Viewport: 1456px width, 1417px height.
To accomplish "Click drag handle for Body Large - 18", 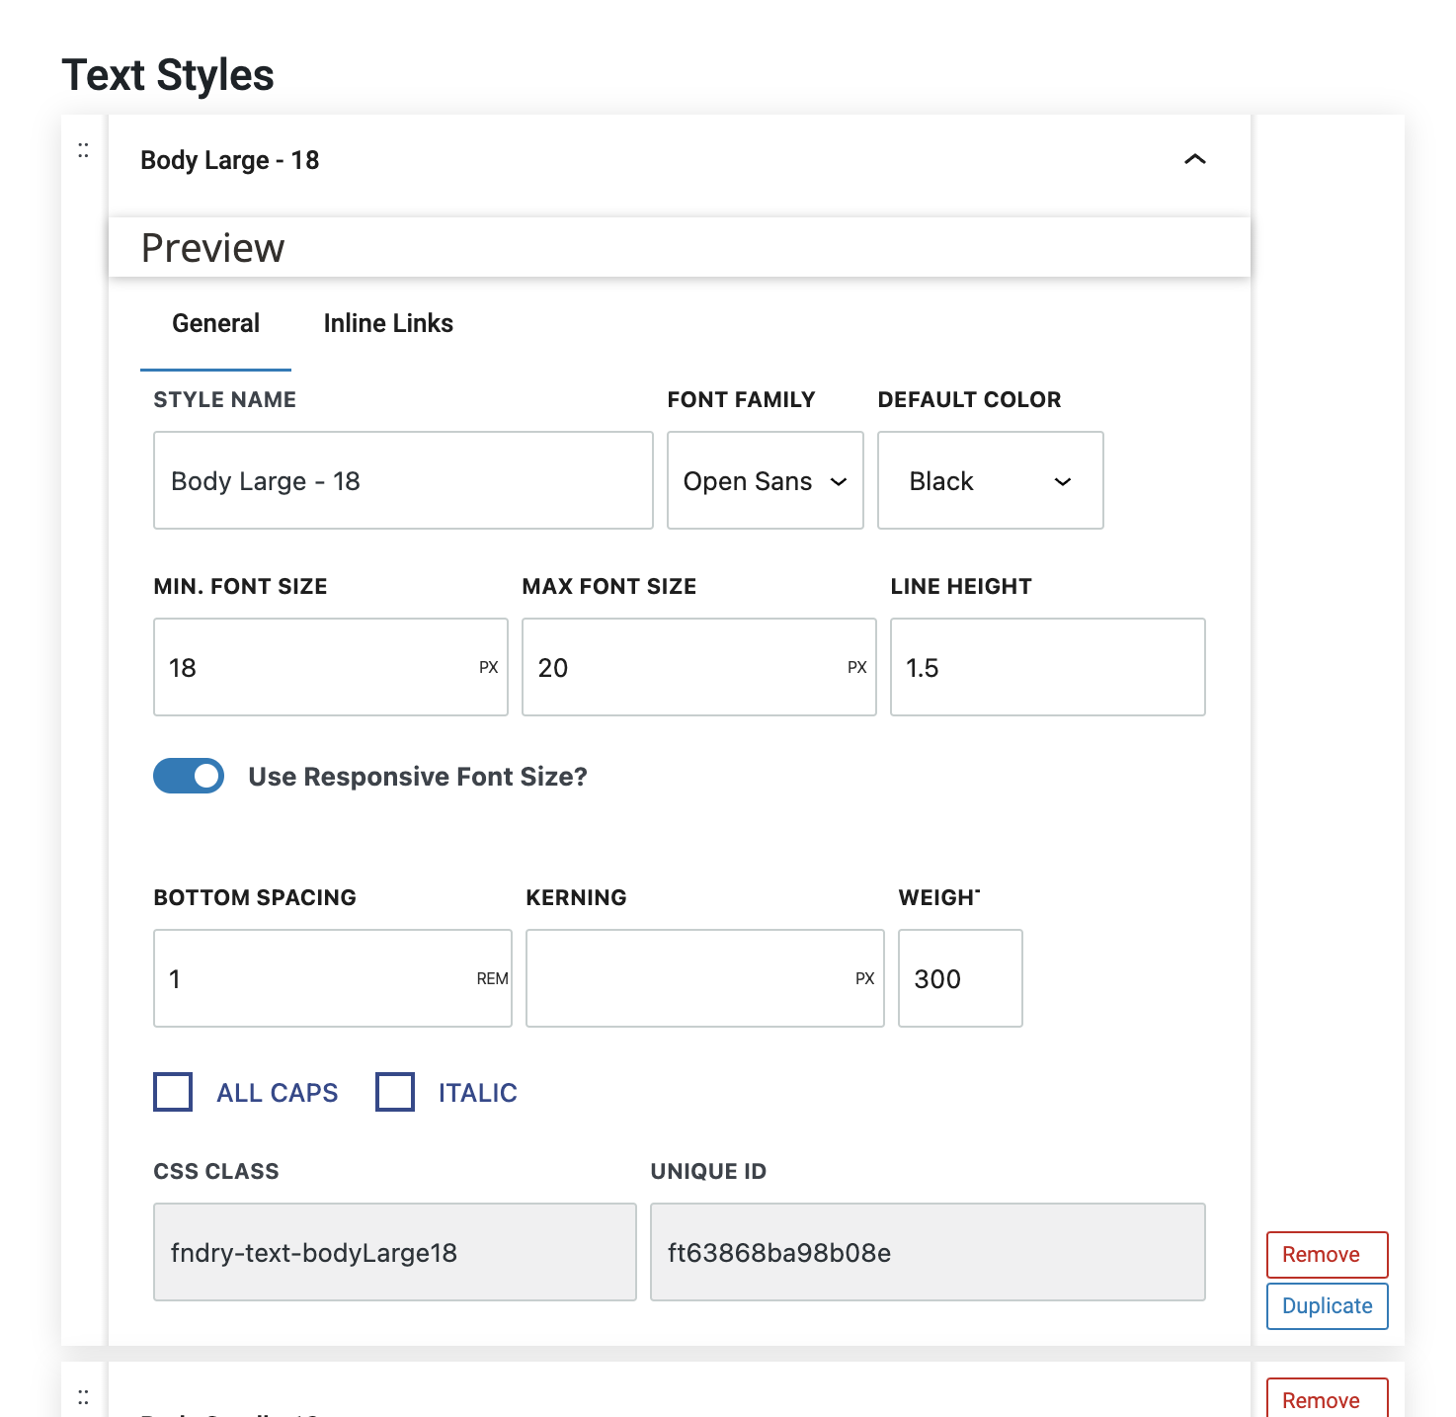I will [83, 150].
